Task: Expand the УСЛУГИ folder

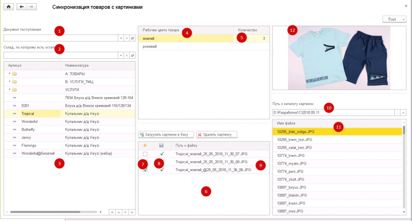Action: (x=10, y=89)
